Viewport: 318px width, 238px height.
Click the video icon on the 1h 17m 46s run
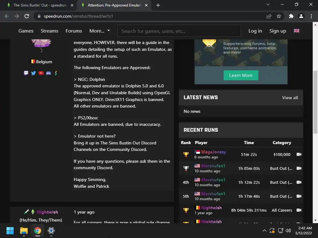tap(299, 196)
